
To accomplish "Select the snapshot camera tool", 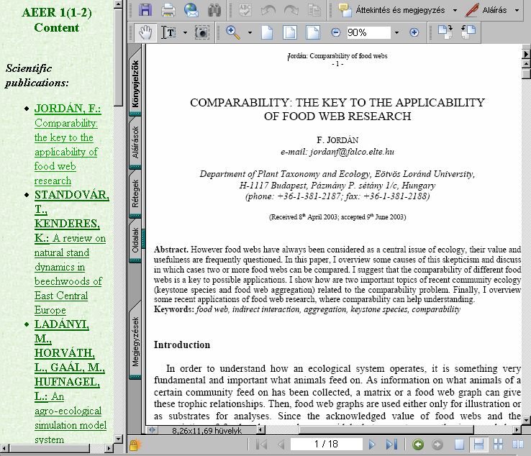I will pyautogui.click(x=202, y=32).
